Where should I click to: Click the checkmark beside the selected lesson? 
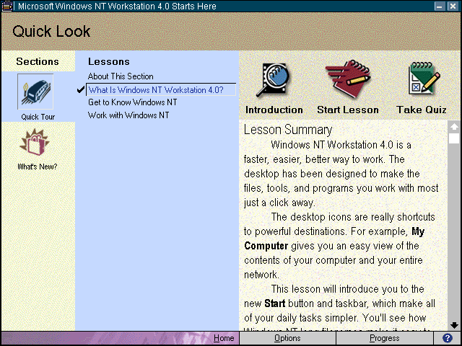point(81,89)
